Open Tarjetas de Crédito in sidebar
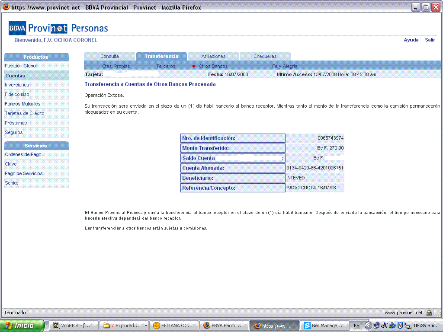Image resolution: width=443 pixels, height=332 pixels. click(25, 113)
